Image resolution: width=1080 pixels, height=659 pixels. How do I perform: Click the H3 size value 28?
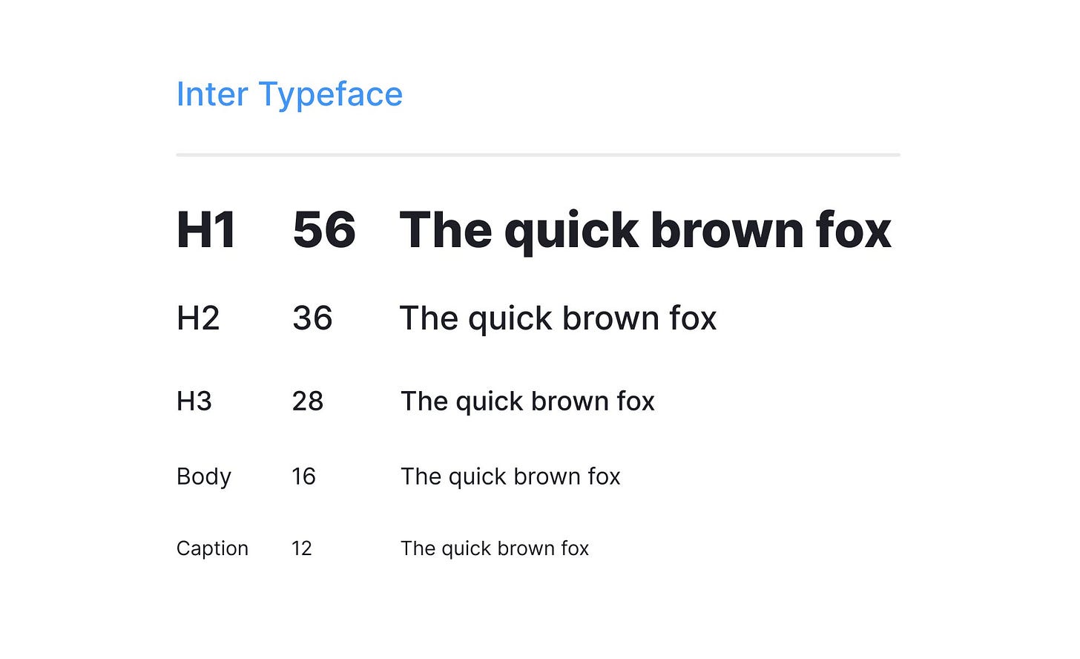[308, 401]
